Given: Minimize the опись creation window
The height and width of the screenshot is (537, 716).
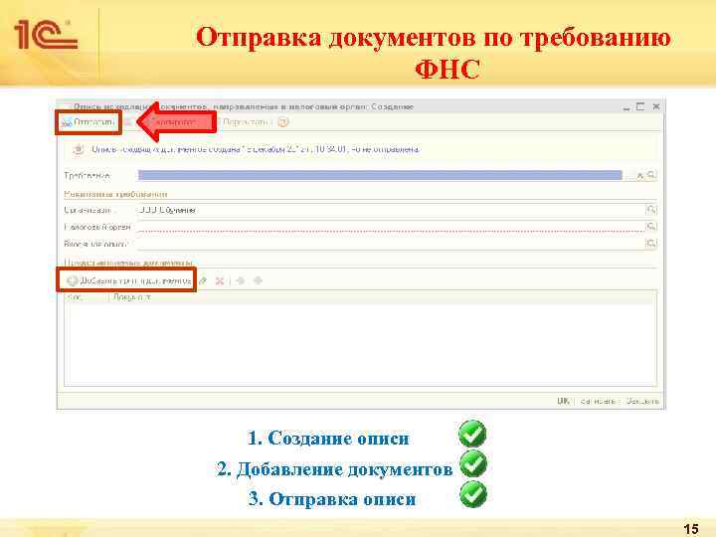Looking at the screenshot, I should tap(626, 107).
